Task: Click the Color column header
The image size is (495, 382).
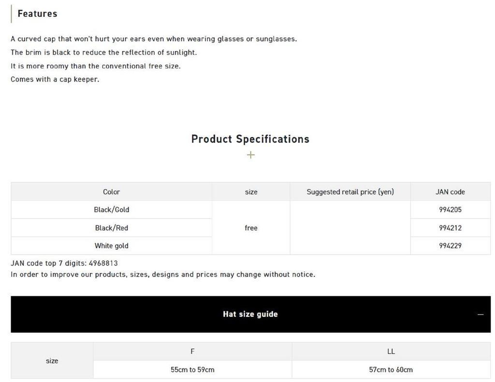Action: (x=111, y=192)
